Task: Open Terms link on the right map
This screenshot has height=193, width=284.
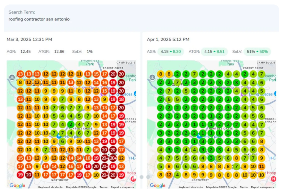Action: [244, 187]
